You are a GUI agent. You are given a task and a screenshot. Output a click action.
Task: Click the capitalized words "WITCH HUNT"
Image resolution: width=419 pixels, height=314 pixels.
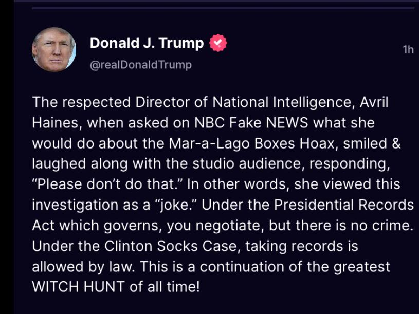pos(79,287)
